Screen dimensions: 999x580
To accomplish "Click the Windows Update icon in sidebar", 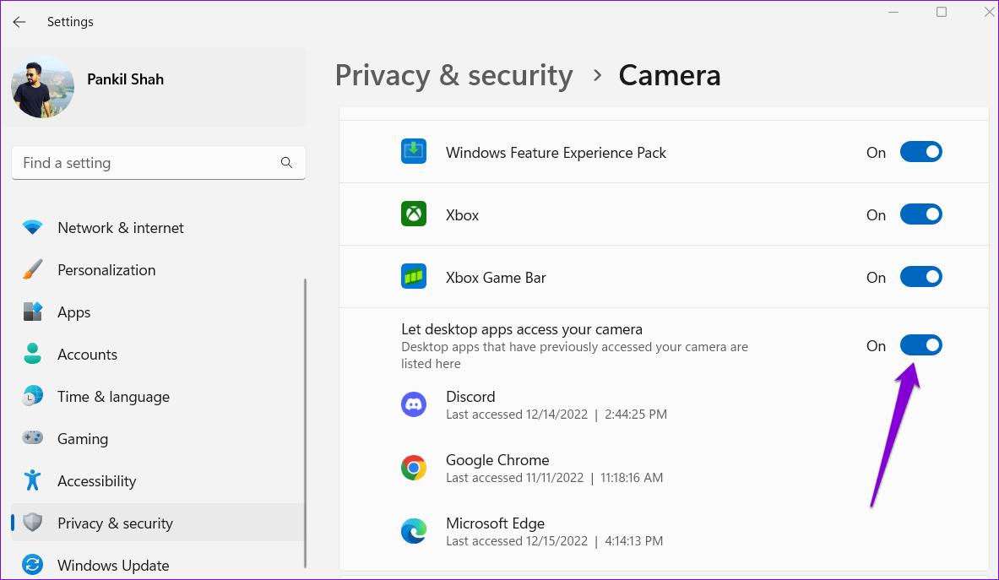I will 32,565.
